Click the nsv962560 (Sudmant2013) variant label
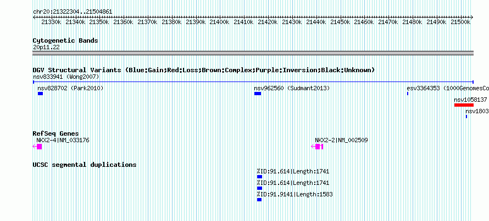The width and height of the screenshot is (489, 221). coord(292,88)
